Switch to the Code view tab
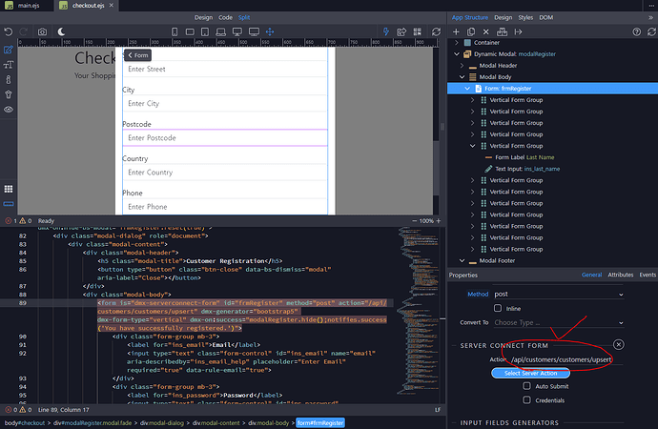The width and height of the screenshot is (658, 429). tap(226, 17)
